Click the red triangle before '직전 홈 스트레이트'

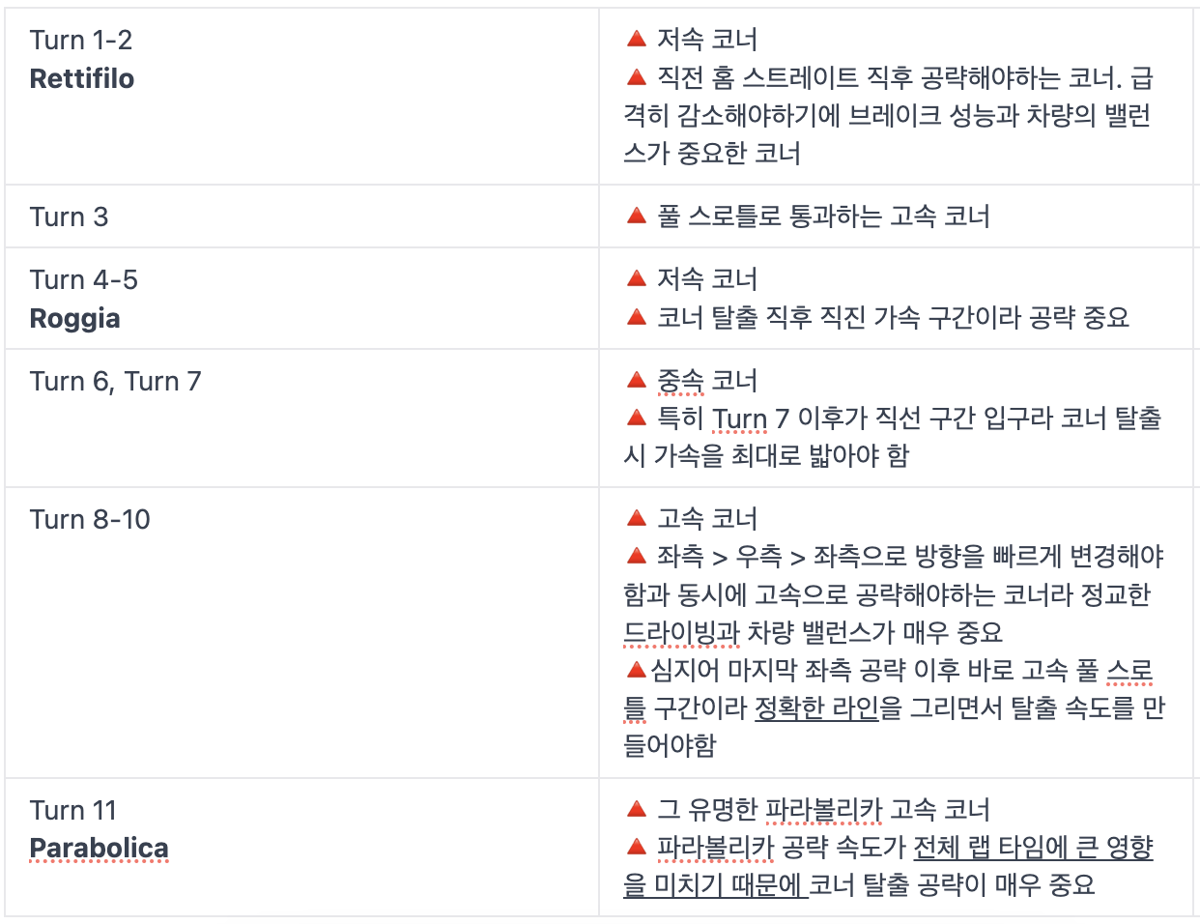(636, 77)
